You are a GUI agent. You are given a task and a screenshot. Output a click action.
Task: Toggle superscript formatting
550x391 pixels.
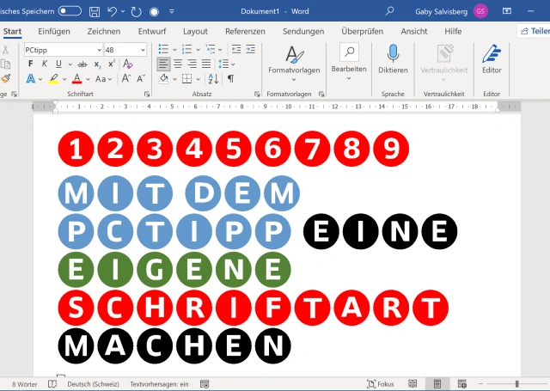pos(112,64)
